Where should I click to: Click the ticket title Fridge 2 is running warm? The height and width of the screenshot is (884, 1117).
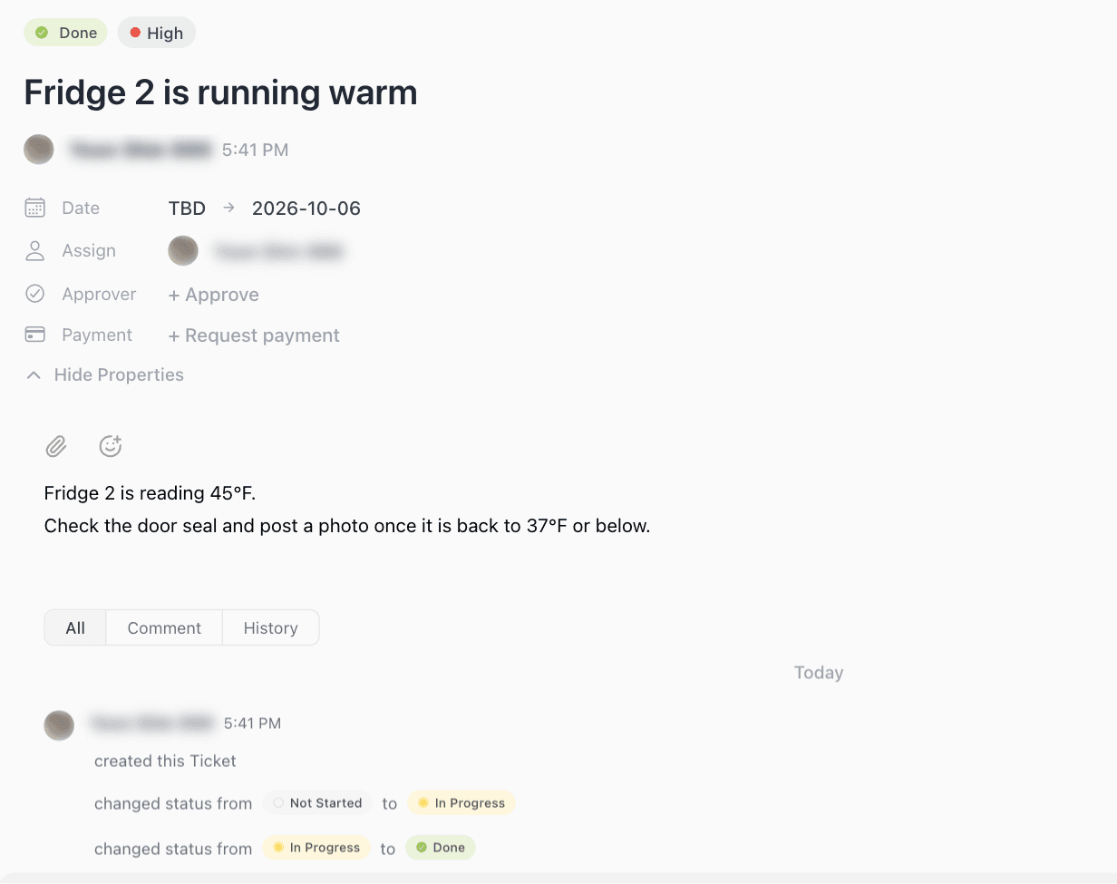tap(220, 92)
